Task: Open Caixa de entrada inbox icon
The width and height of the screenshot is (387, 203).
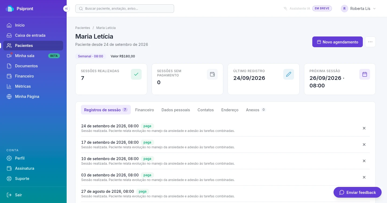Action: click(x=9, y=35)
